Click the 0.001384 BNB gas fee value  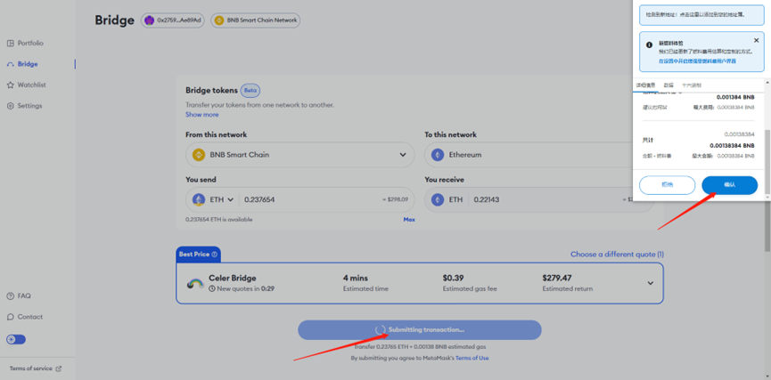[x=735, y=97]
